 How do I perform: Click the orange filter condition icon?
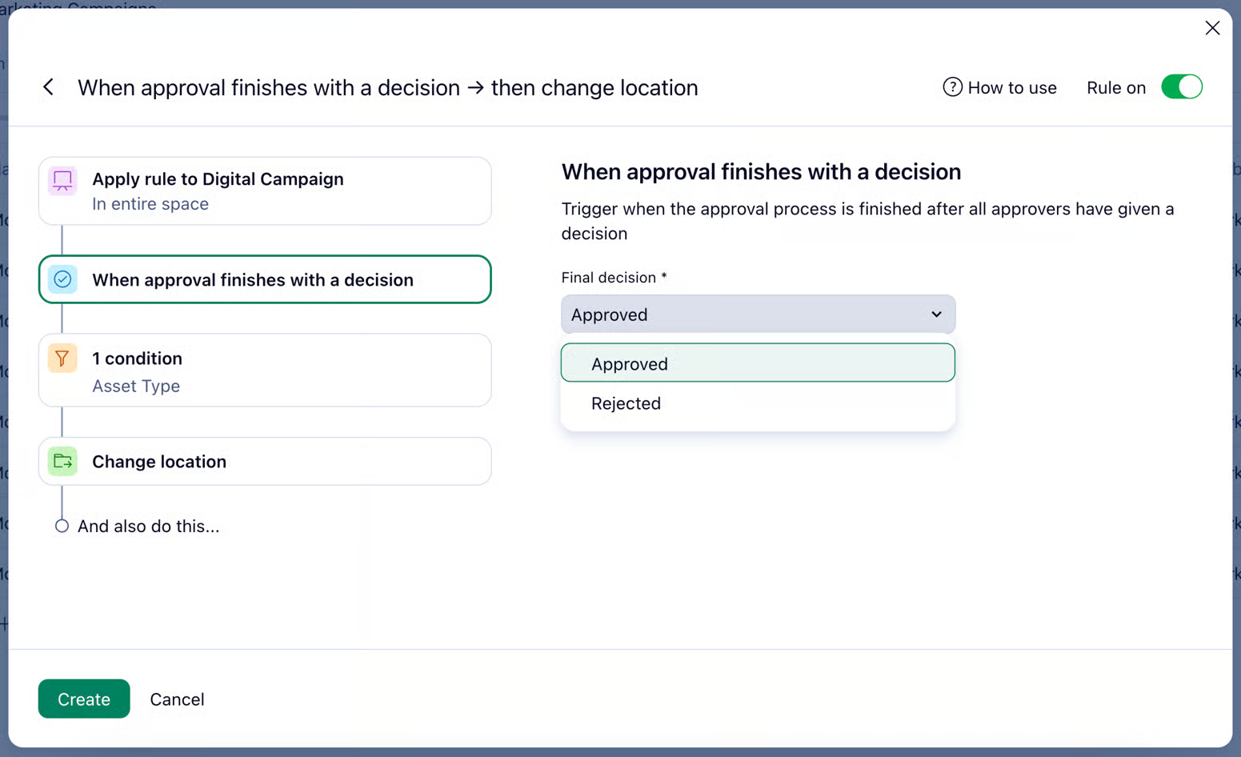coord(62,358)
